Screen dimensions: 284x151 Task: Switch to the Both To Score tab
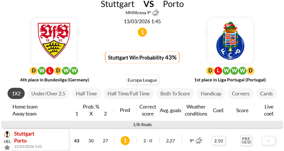(x=175, y=93)
